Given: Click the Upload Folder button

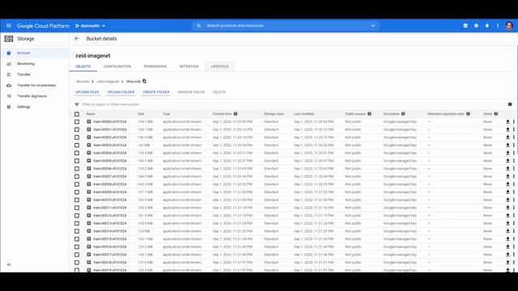Looking at the screenshot, I should pyautogui.click(x=121, y=92).
